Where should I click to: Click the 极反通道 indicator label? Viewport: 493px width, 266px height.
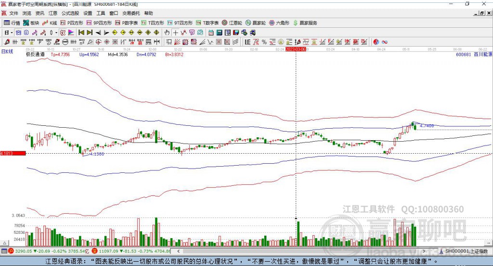point(35,55)
